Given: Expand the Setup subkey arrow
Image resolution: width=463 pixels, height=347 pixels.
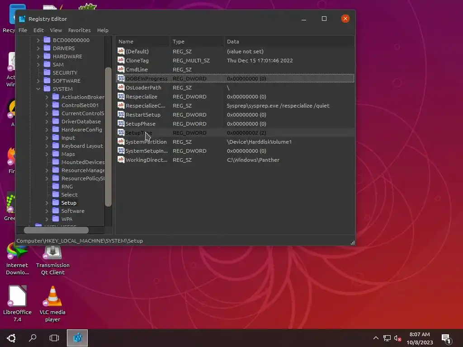Looking at the screenshot, I should click(47, 203).
